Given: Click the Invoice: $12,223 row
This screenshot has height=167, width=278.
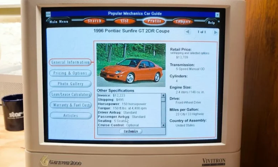Looking at the screenshot, I should (x=129, y=96).
